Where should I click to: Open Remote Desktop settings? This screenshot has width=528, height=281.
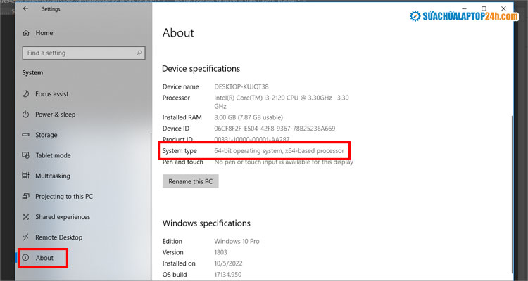pyautogui.click(x=58, y=237)
